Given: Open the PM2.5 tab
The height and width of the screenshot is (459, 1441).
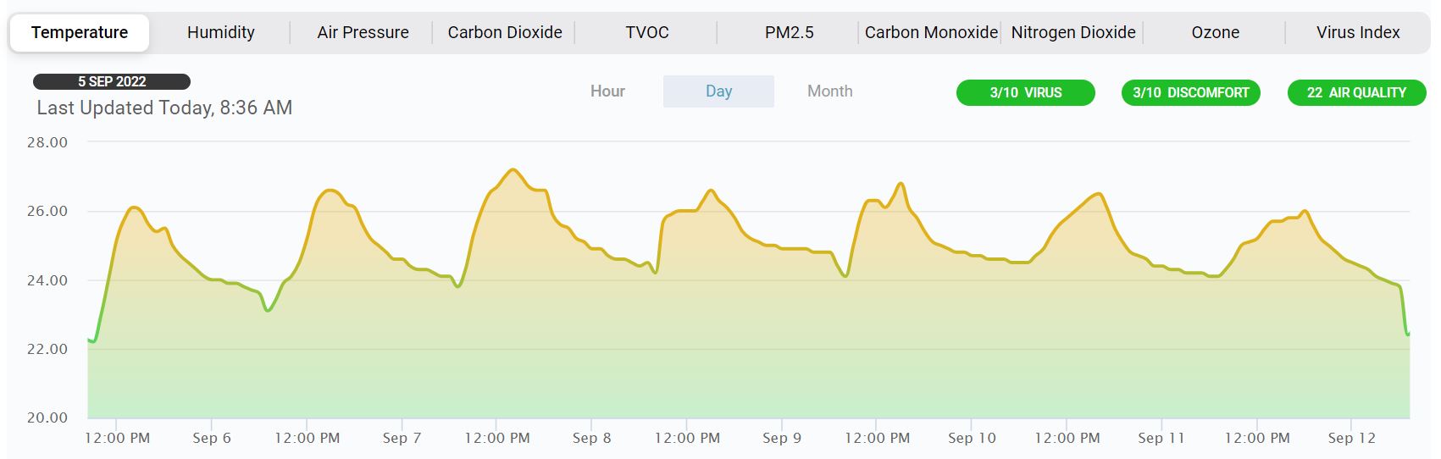Looking at the screenshot, I should point(789,32).
